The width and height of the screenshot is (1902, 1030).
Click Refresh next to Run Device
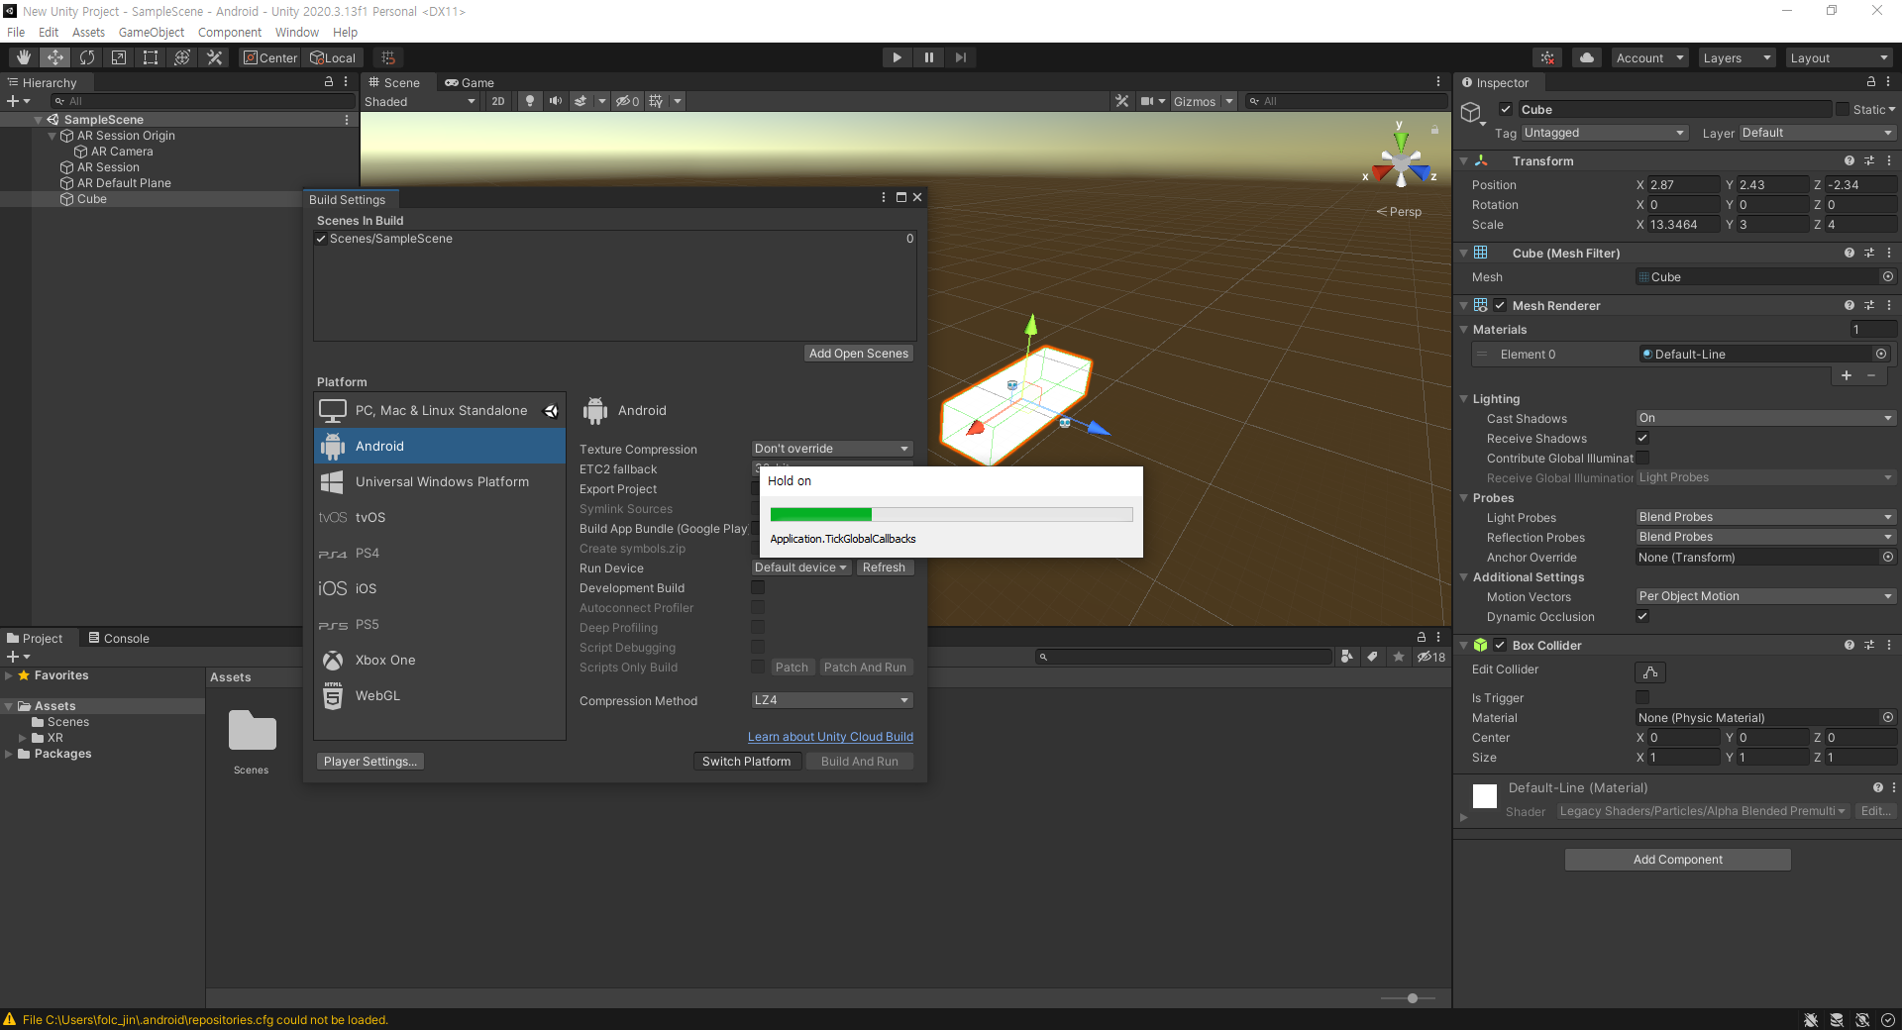click(x=884, y=567)
